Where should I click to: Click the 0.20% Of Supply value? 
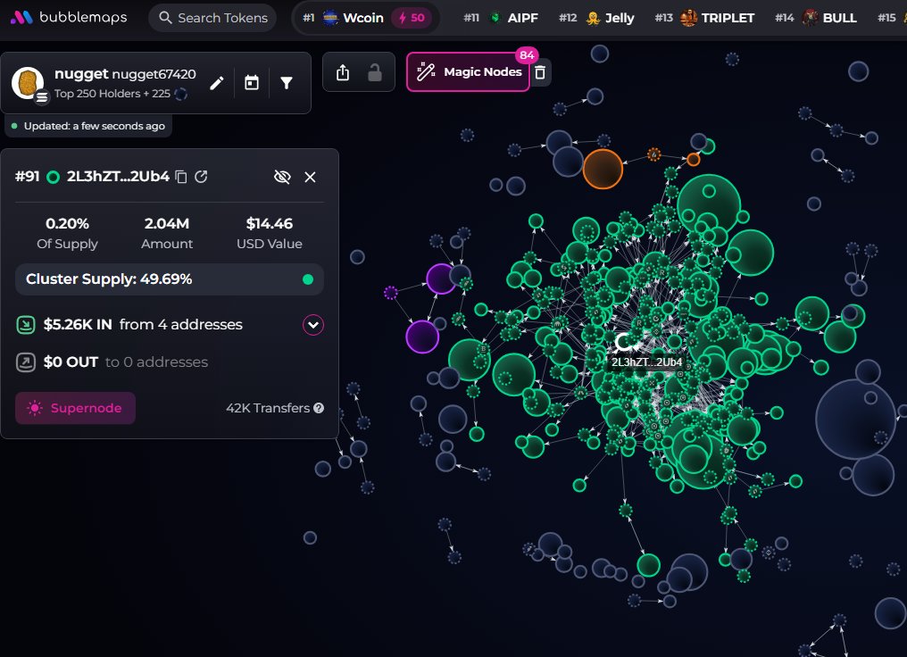point(67,223)
